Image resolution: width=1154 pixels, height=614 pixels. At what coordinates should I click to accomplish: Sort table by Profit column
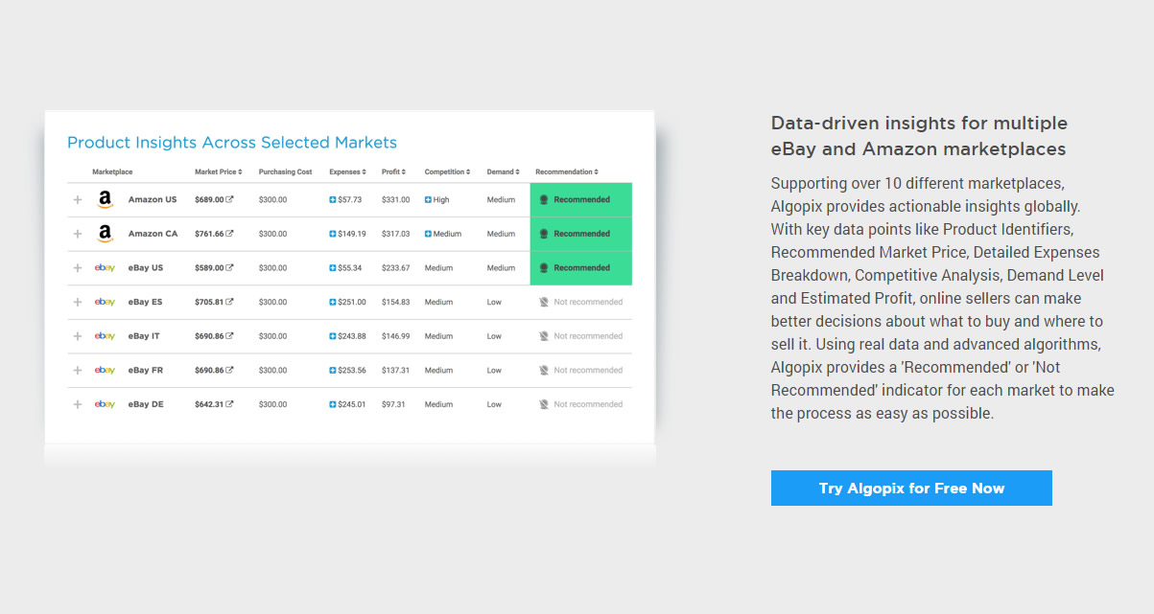point(393,172)
